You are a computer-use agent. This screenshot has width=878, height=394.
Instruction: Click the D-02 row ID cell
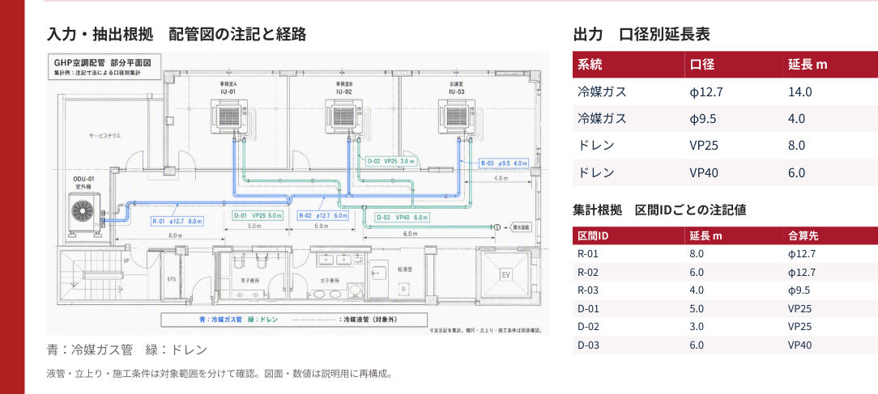coord(588,326)
